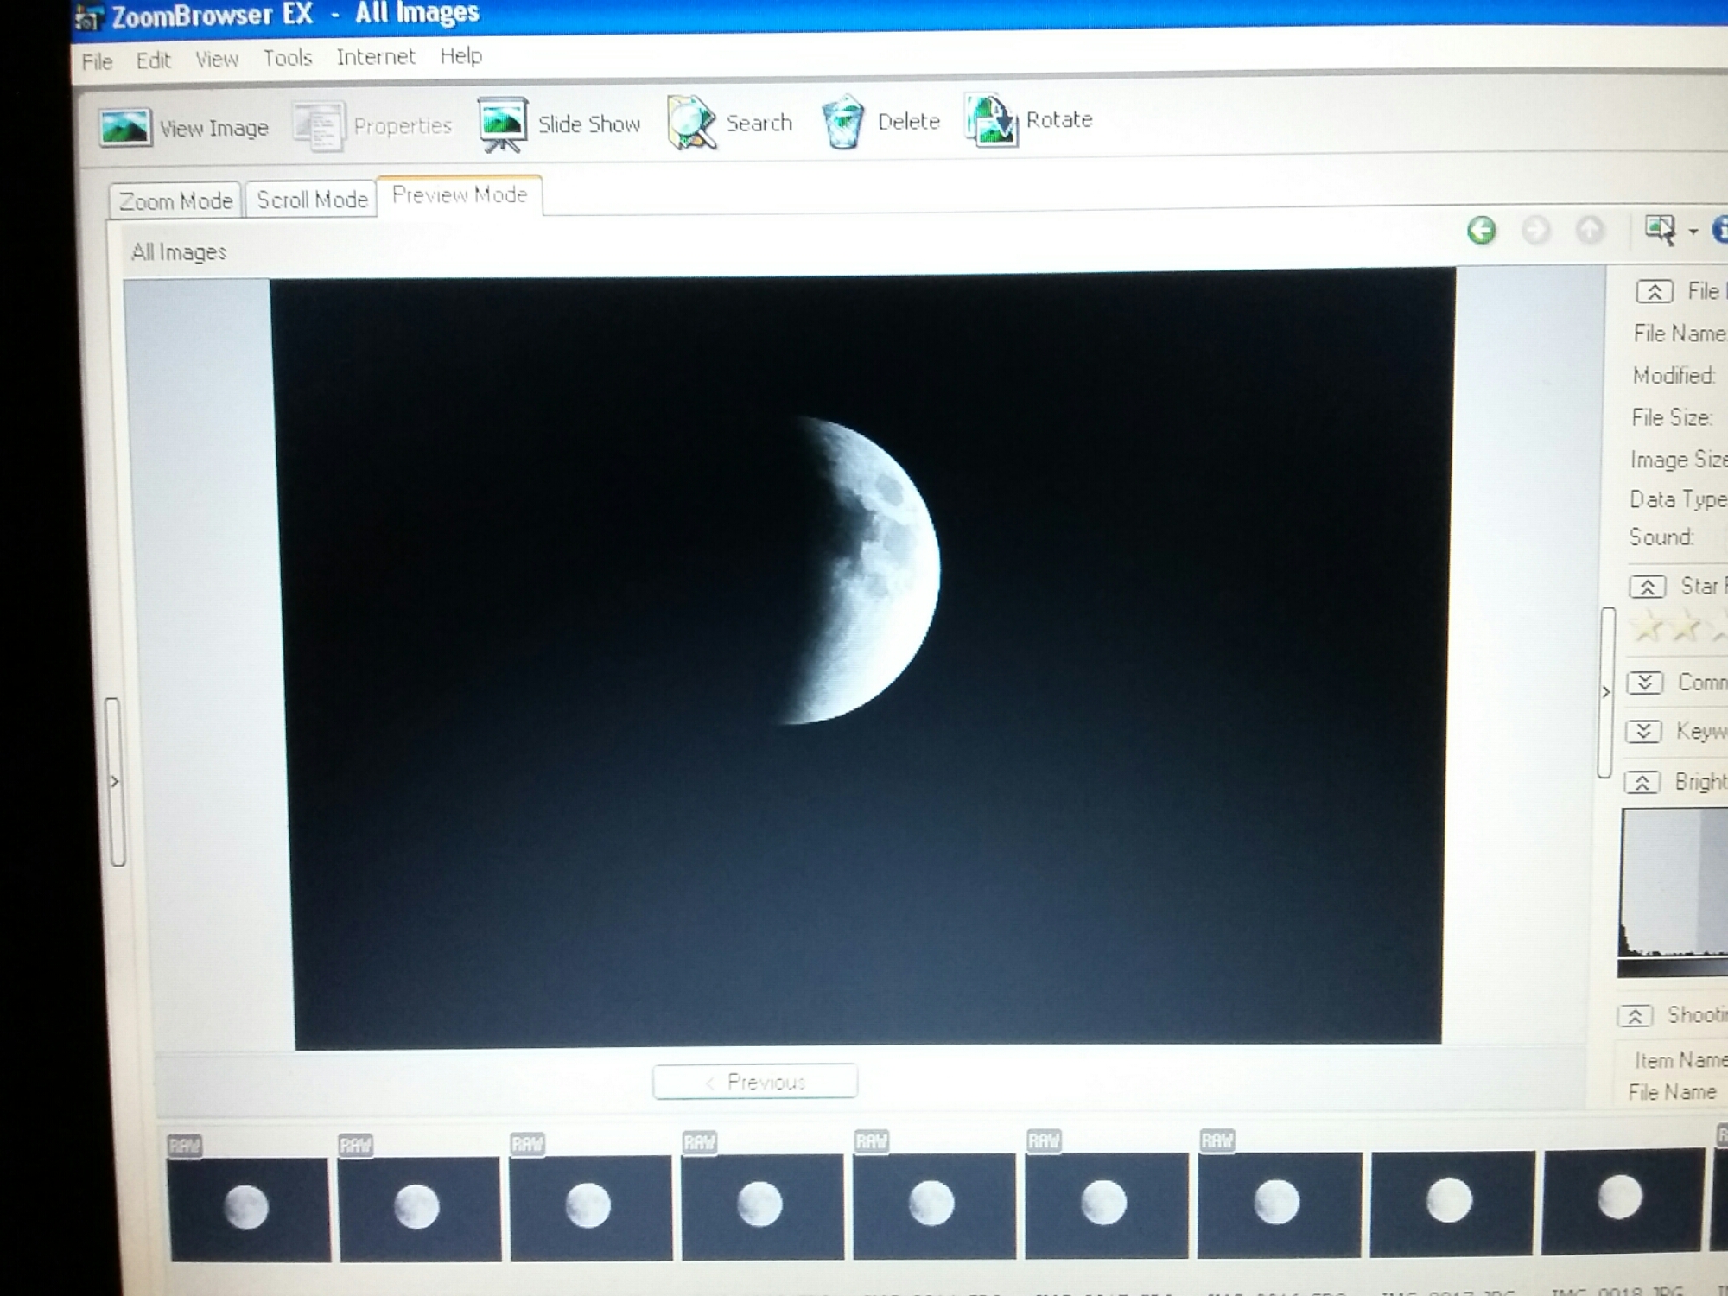This screenshot has height=1296, width=1728.
Task: Click the green back arrow icon
Action: click(x=1482, y=231)
